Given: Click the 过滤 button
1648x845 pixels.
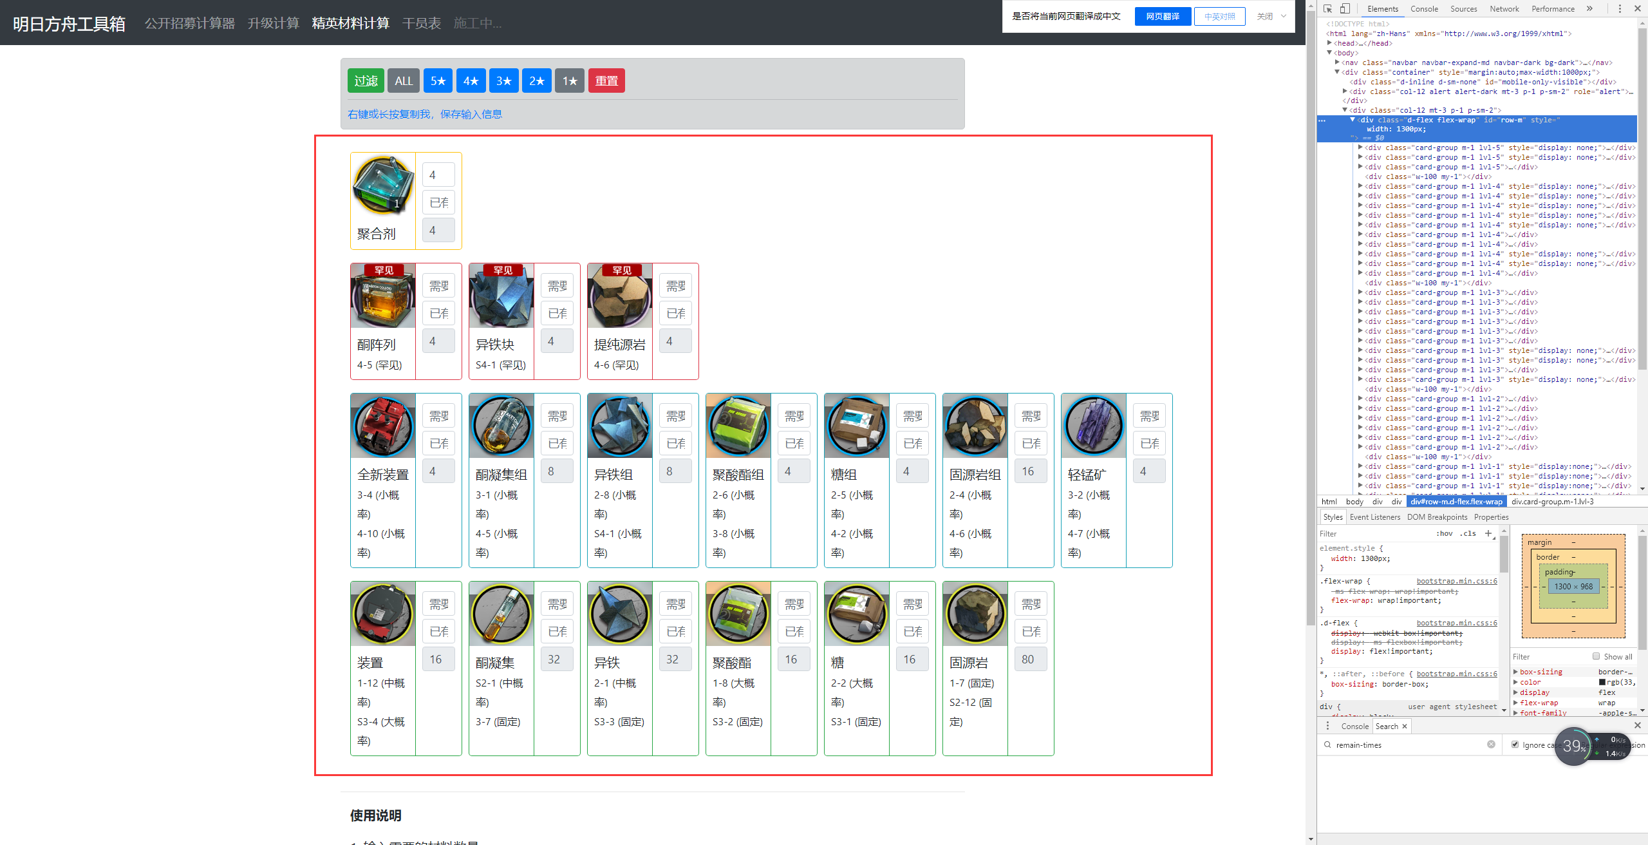Looking at the screenshot, I should 365,81.
